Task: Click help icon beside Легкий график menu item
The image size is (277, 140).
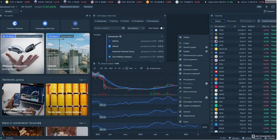Action: pyautogui.click(x=206, y=47)
